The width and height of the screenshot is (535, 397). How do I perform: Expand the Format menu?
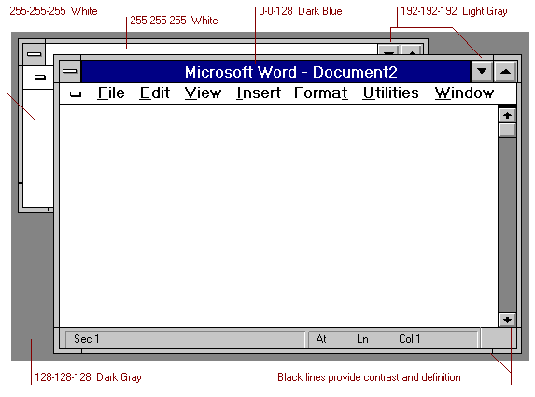pyautogui.click(x=321, y=92)
